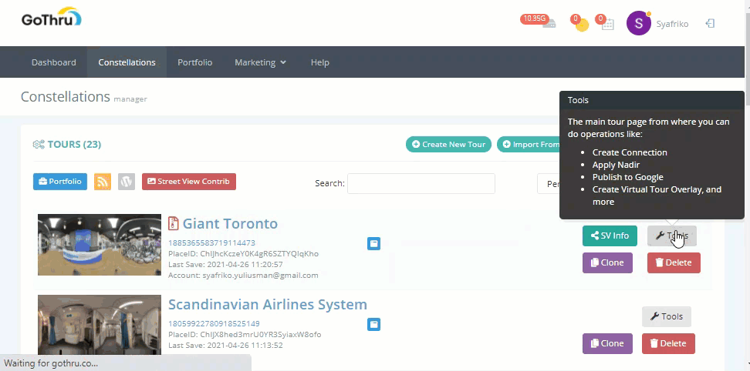
Task: Open the Help menu
Action: point(320,62)
